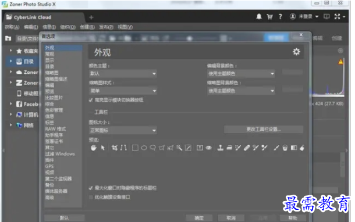Click the 确定 button
This screenshot has width=355, height=222.
199,218
